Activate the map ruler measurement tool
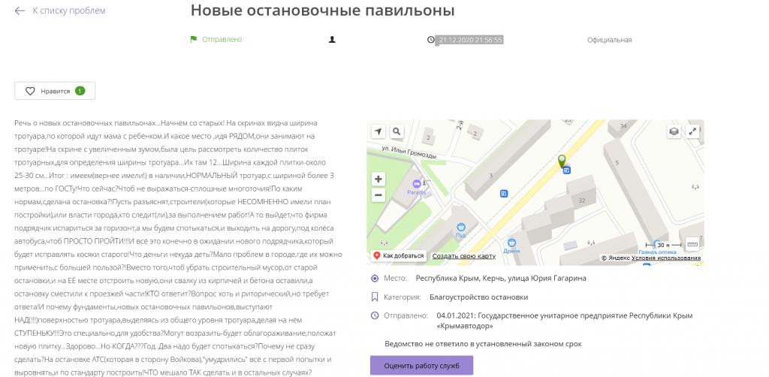Image resolution: width=769 pixels, height=377 pixels. tap(692, 244)
